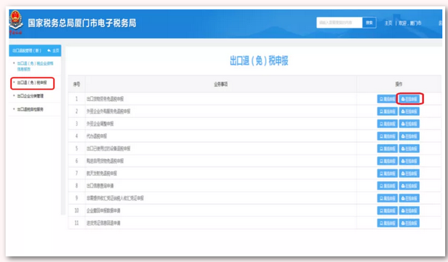Click the highlighted online-declare button in row 1
Screen dimensions: 448x262
pos(409,99)
